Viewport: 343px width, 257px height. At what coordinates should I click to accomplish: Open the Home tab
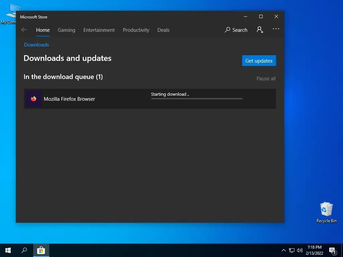43,30
